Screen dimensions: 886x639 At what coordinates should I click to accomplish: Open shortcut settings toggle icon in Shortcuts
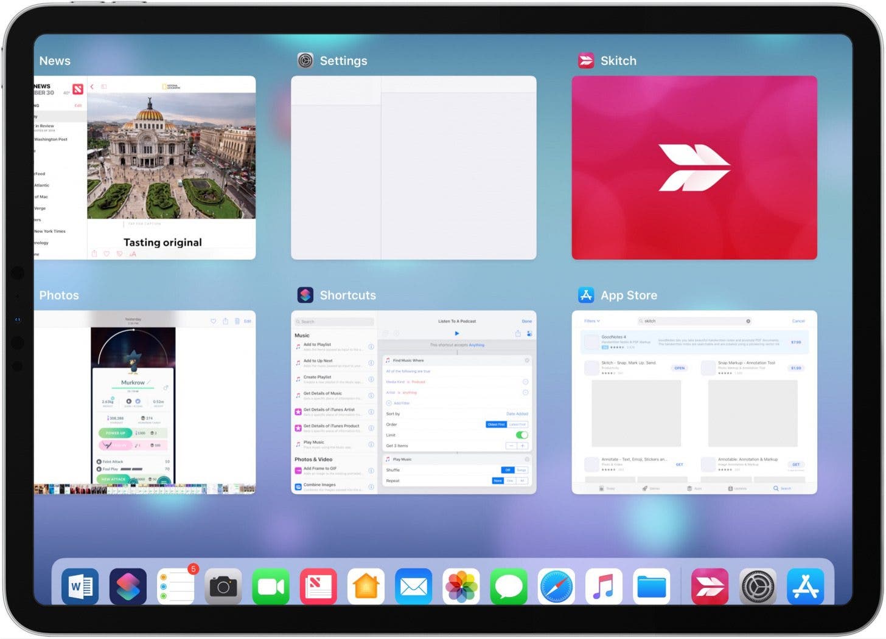[x=529, y=333]
